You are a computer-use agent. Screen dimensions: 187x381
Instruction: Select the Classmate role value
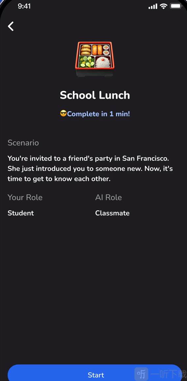tap(112, 213)
